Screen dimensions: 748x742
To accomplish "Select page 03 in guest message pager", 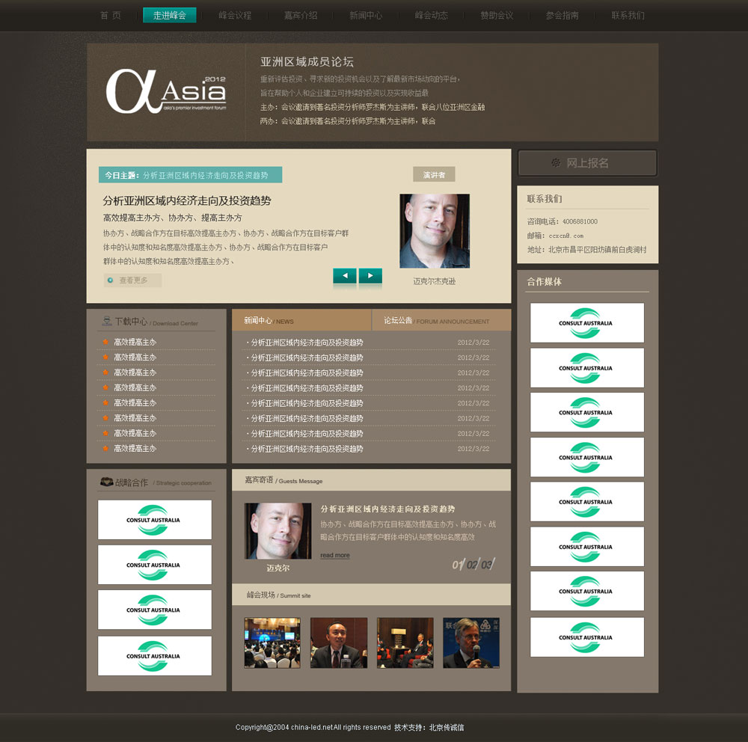I will point(487,565).
